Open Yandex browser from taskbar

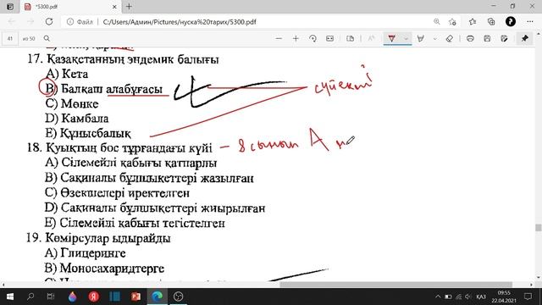point(93,297)
